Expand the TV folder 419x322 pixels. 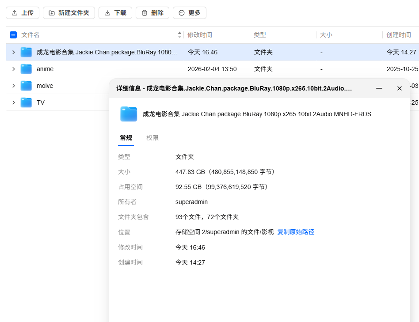click(14, 102)
